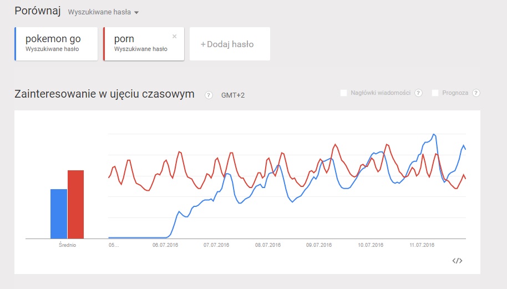Open help icon beside Nagłówki wiadomości

pos(418,93)
